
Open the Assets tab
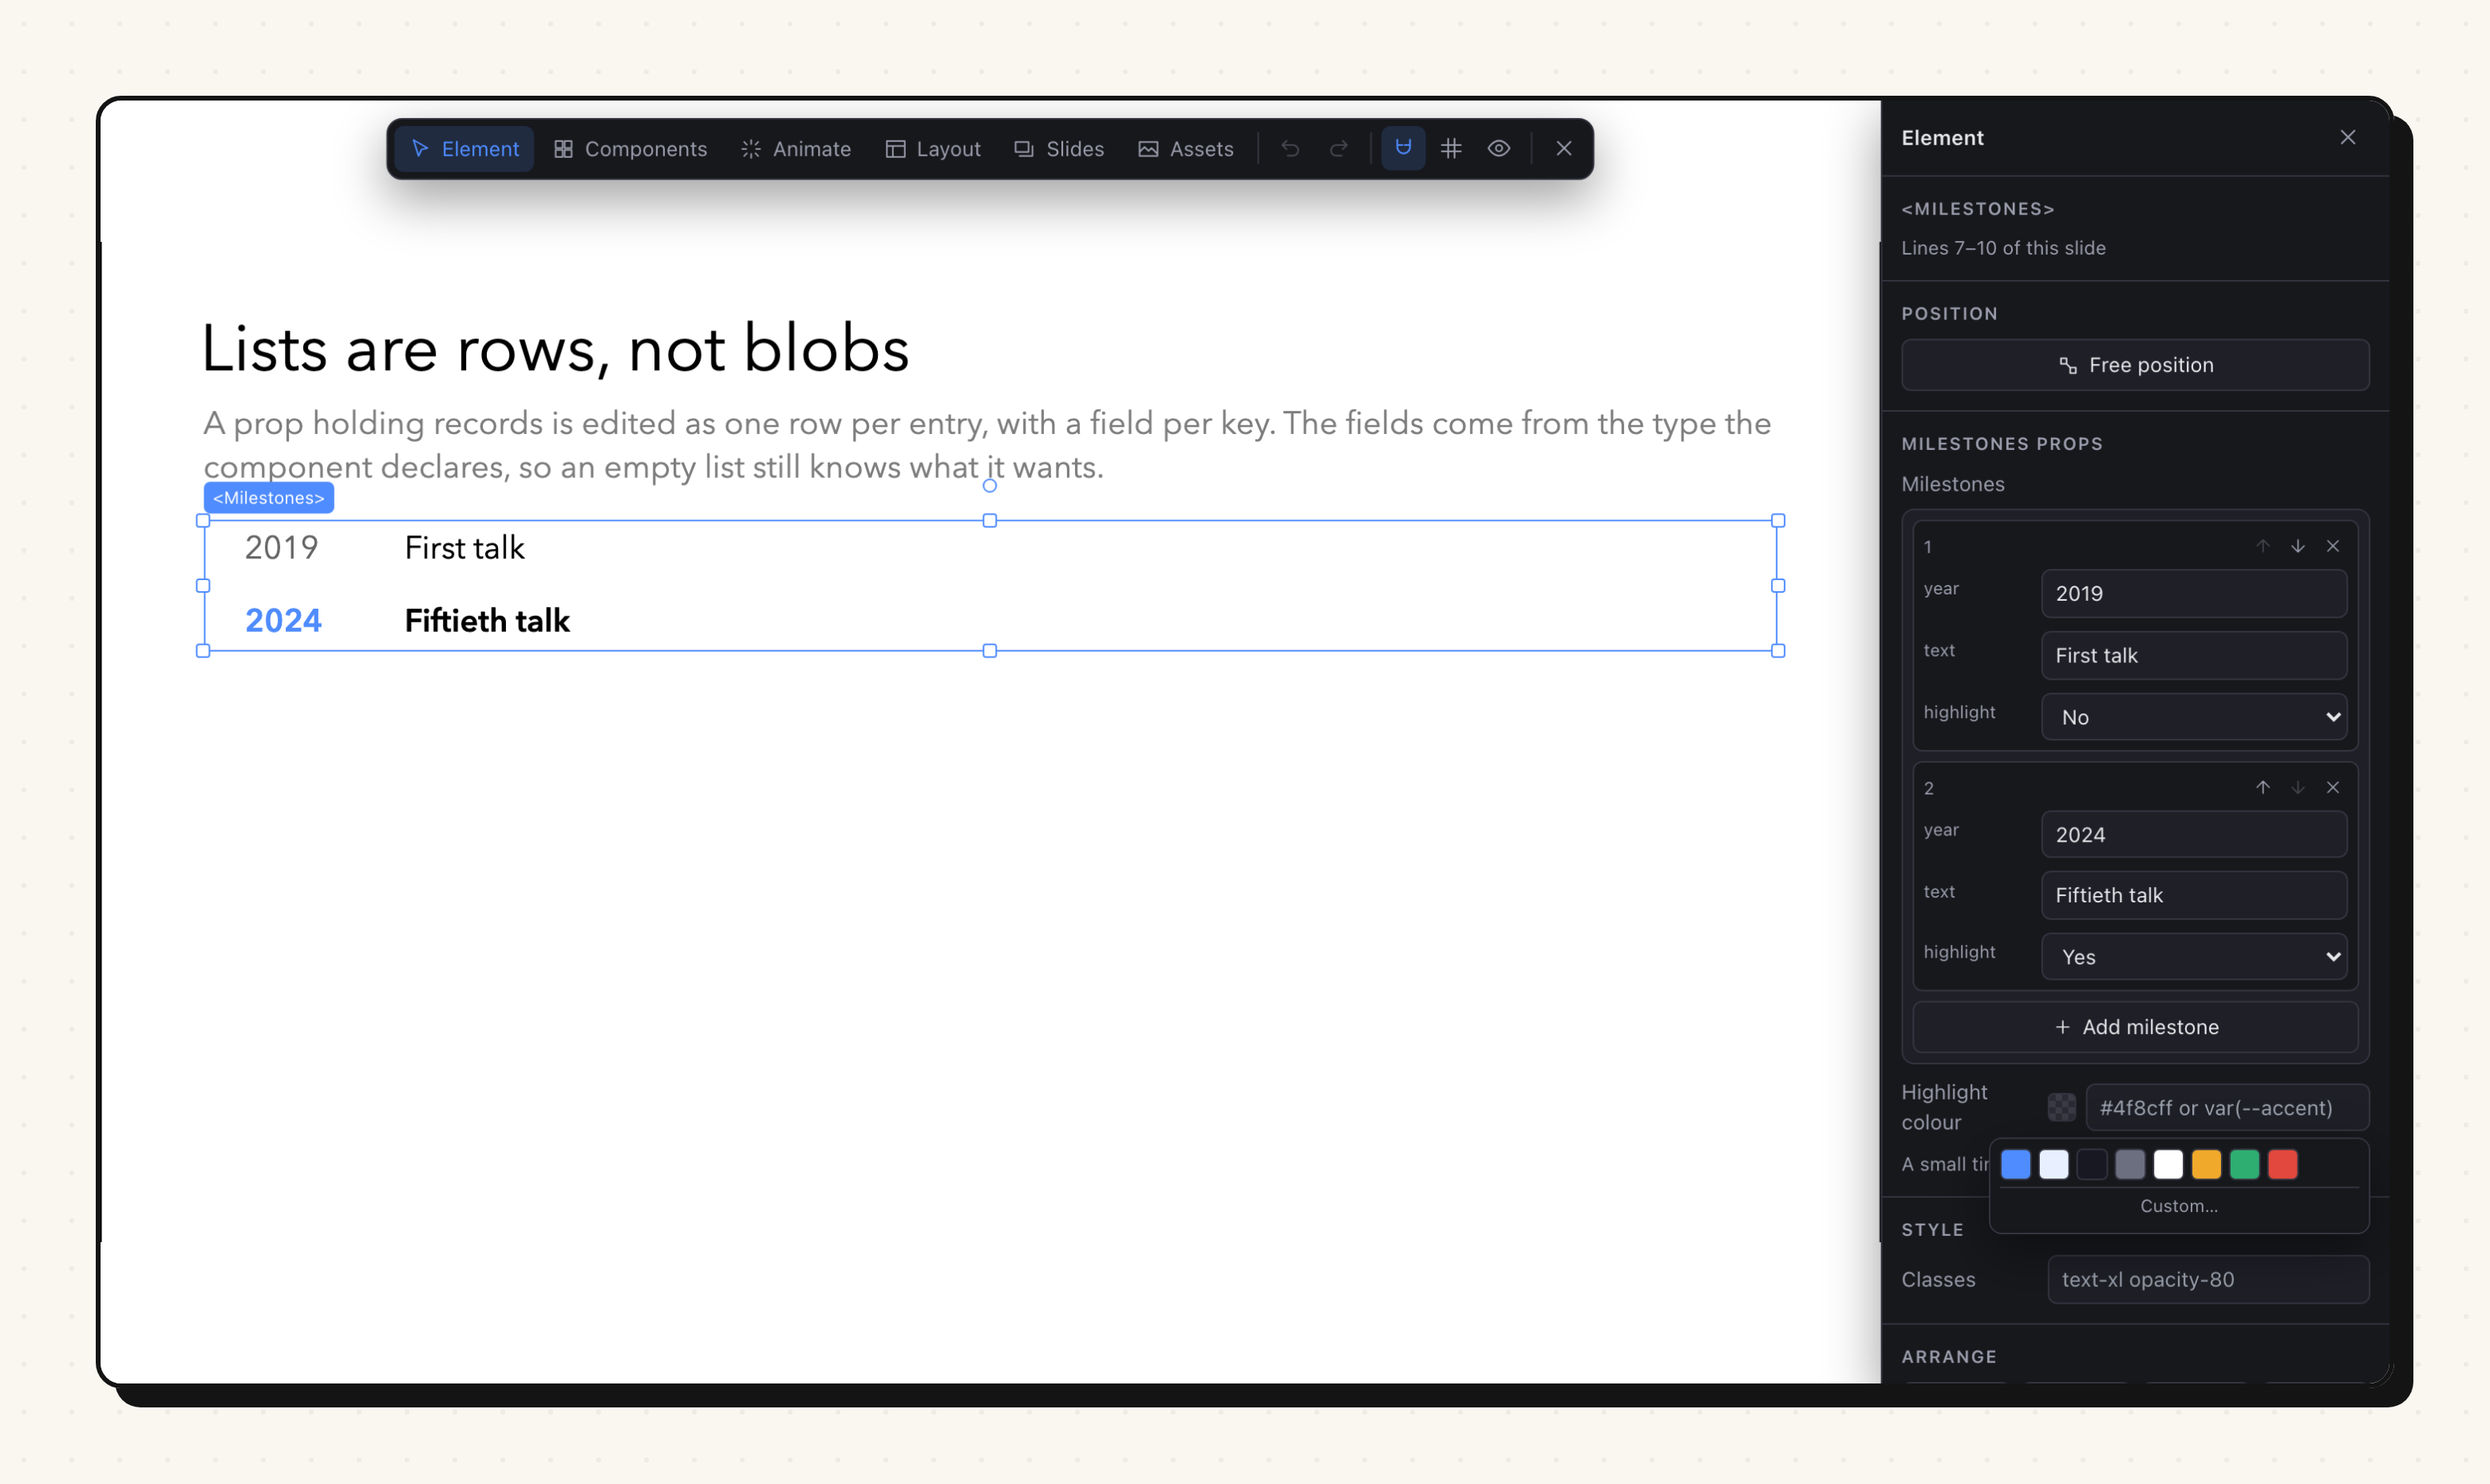pyautogui.click(x=1186, y=149)
